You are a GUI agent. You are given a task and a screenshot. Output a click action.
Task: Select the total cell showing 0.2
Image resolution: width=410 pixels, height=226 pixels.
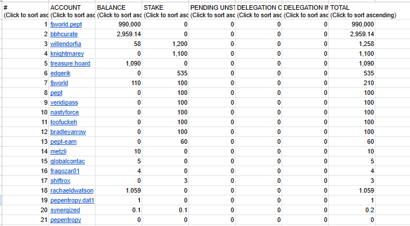(352, 210)
